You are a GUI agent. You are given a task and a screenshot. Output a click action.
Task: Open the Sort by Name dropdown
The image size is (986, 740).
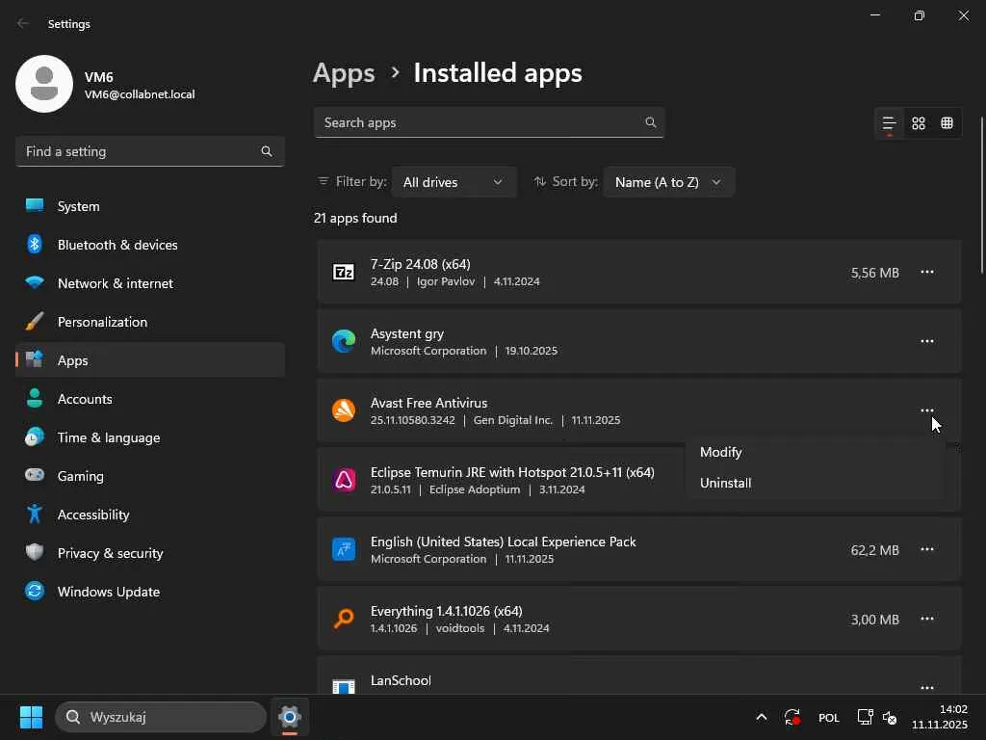[x=668, y=182]
